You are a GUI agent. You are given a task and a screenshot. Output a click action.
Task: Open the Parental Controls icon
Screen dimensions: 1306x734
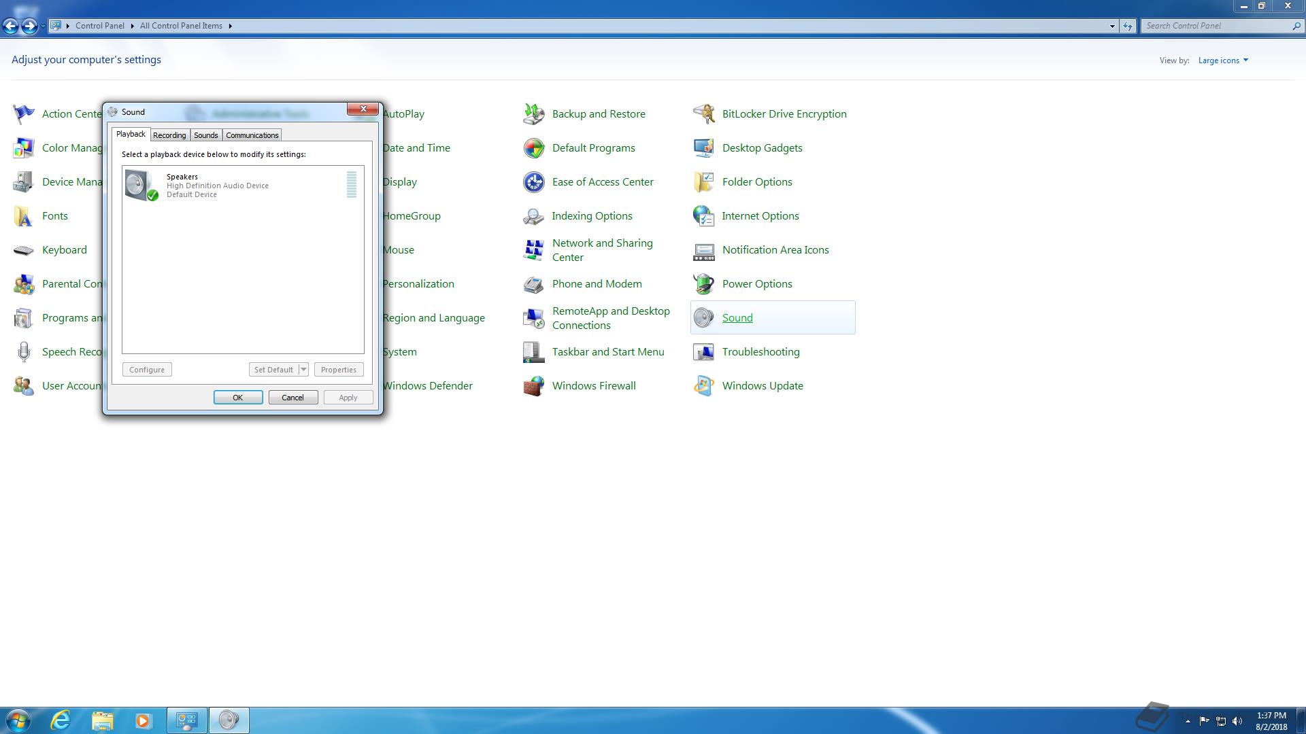(24, 283)
